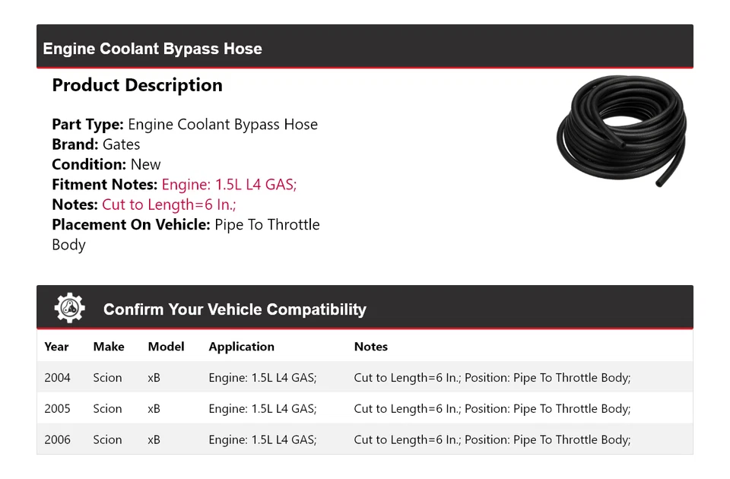The width and height of the screenshot is (730, 479).
Task: Select the 2005 year cell
Action: tap(57, 409)
